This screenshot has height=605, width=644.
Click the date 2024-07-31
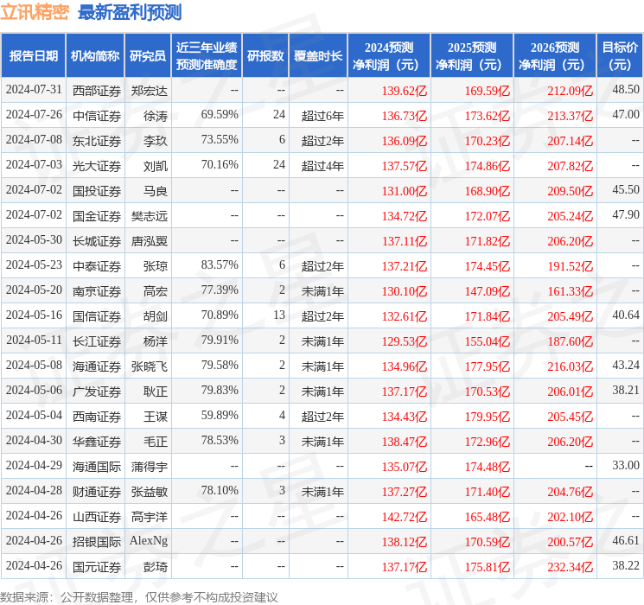point(34,90)
